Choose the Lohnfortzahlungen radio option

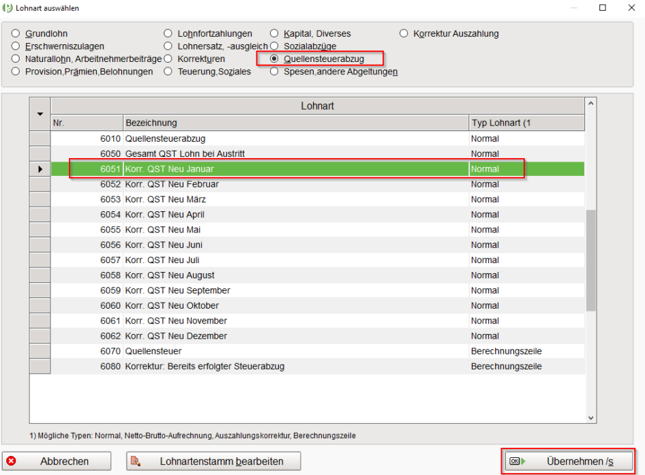(168, 33)
